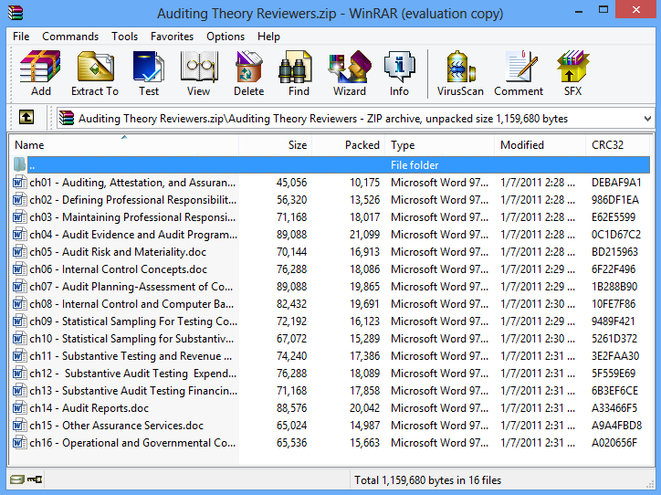Click packed size 16,913 cell
The image size is (661, 495).
[364, 252]
